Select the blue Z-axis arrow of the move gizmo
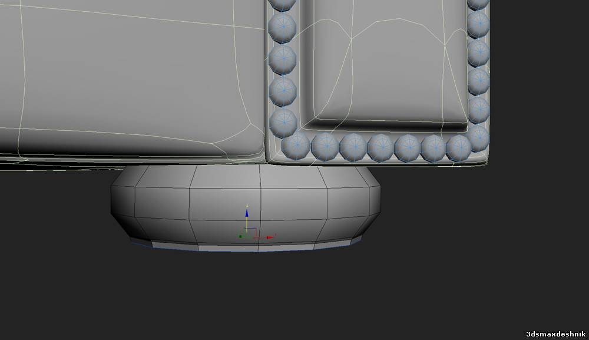This screenshot has height=340, width=589. 247,213
